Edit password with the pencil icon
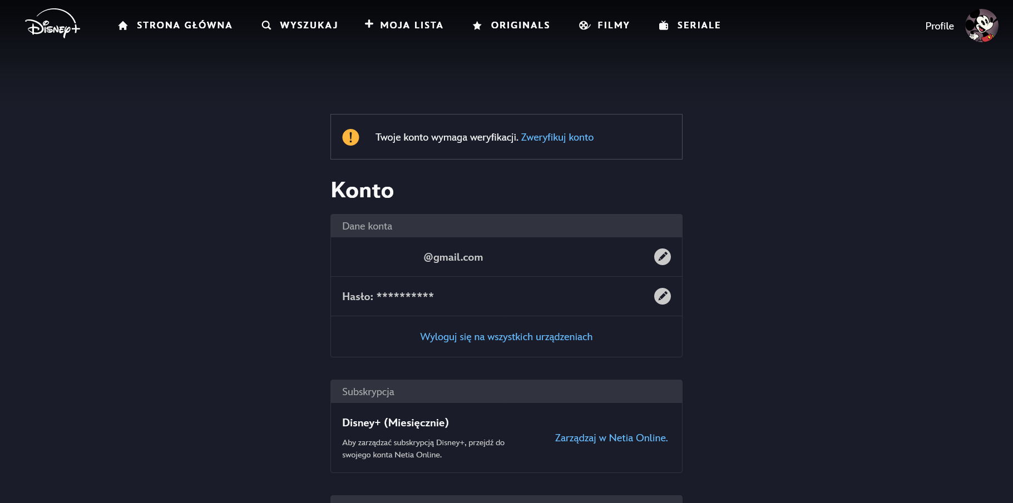The image size is (1013, 503). (662, 296)
